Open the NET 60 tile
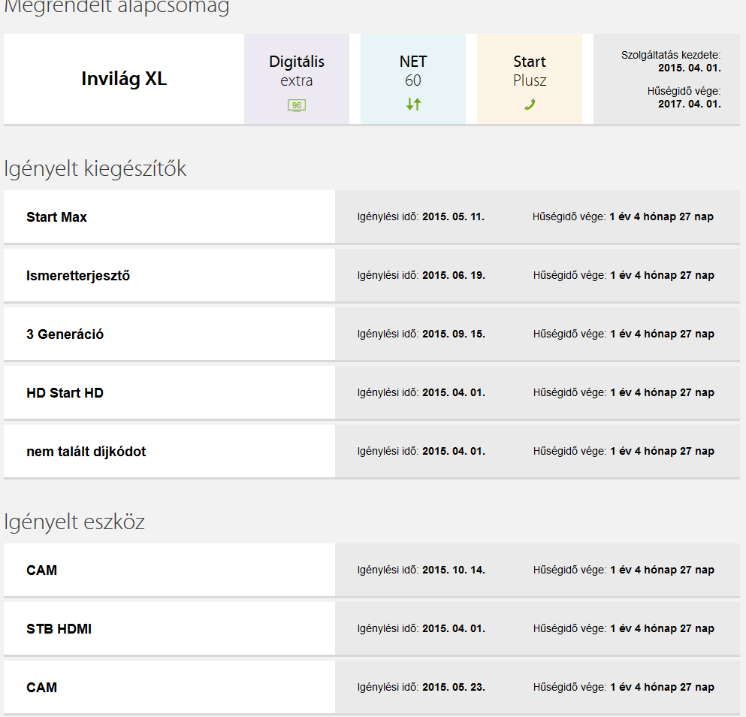746x717 pixels. tap(413, 71)
